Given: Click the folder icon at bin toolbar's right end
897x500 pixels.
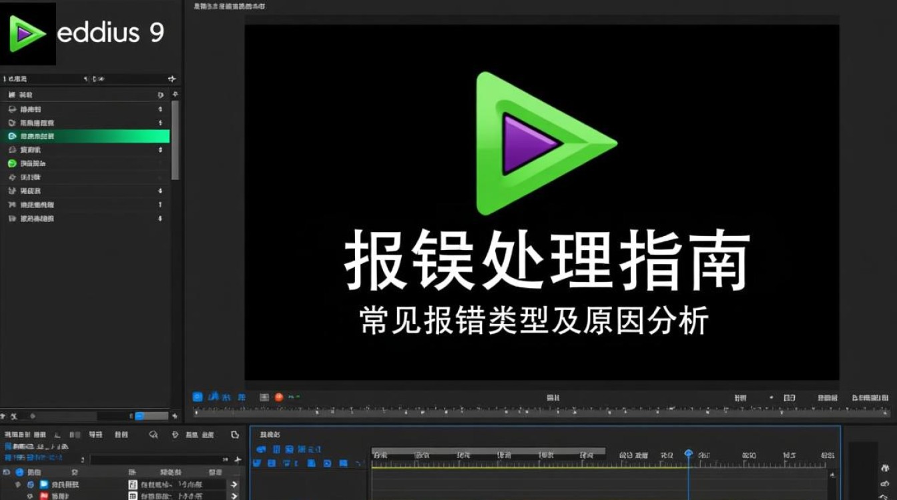Looking at the screenshot, I should (235, 435).
